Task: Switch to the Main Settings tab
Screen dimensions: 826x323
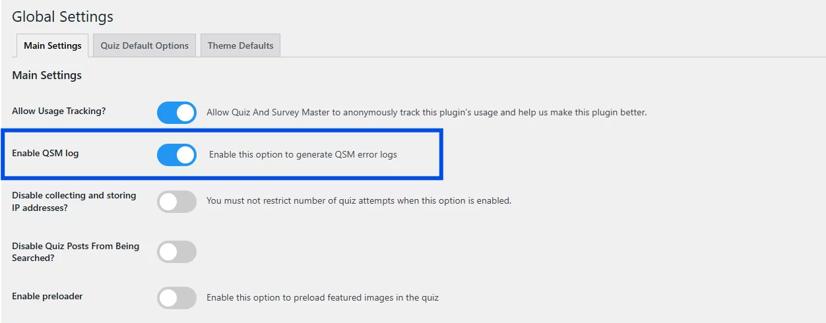Action: coord(53,45)
